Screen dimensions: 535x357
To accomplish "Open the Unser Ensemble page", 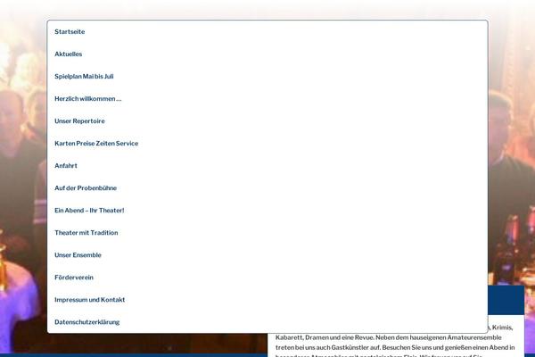I will tap(78, 255).
